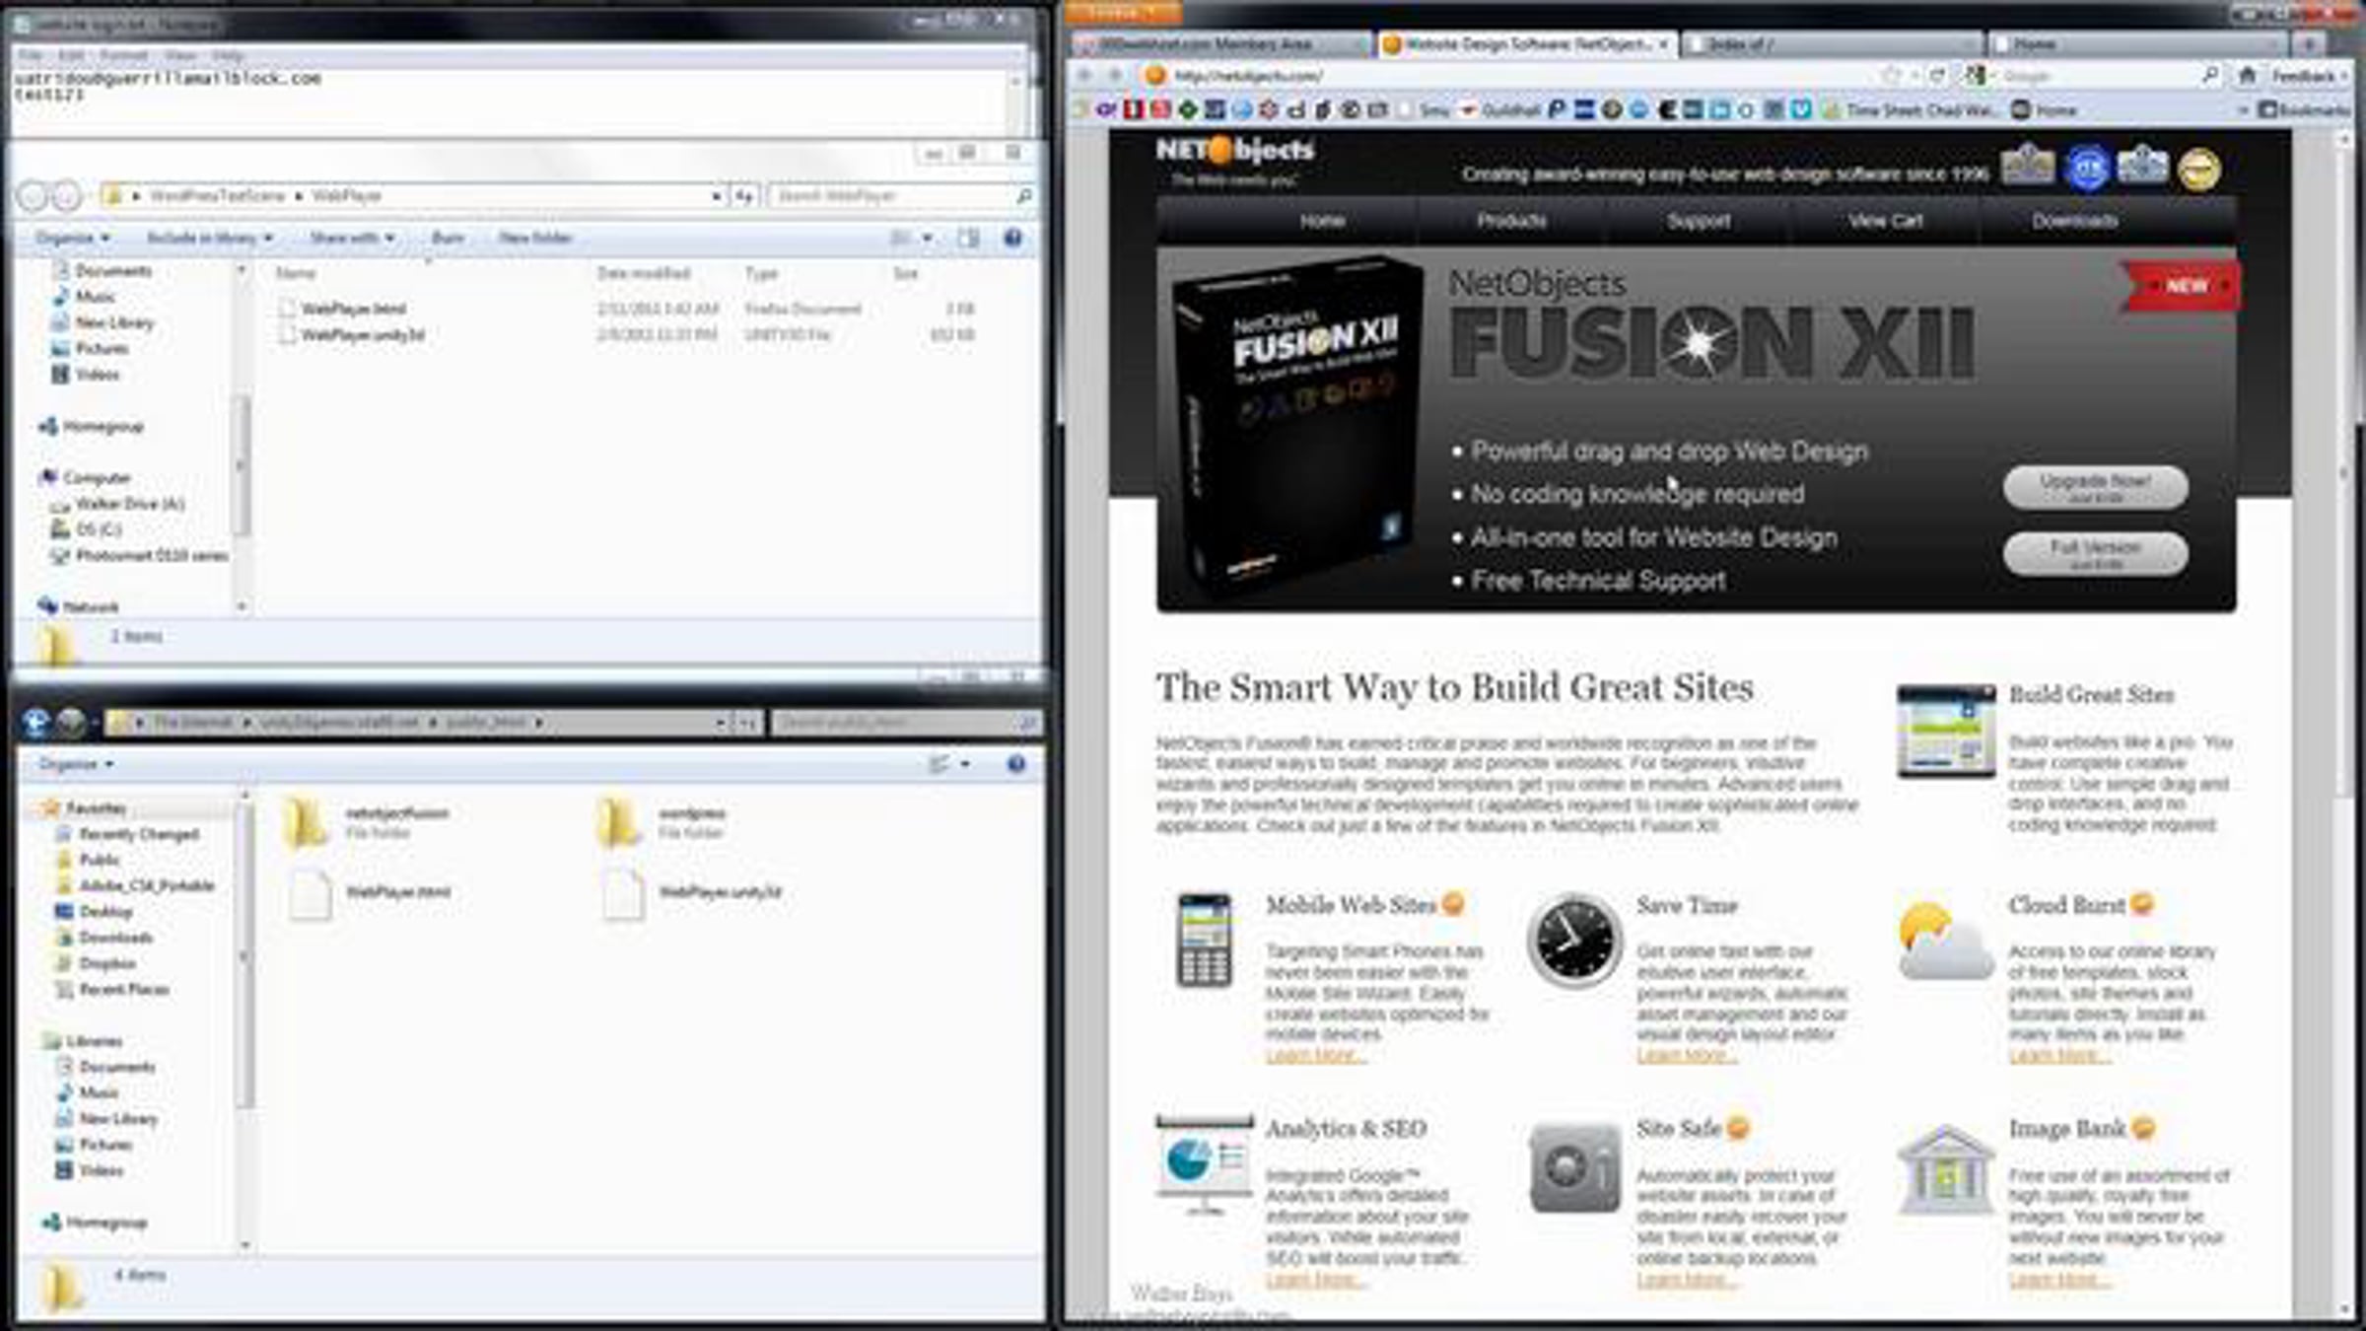
Task: Click the browser back arrow
Action: [x=1085, y=75]
